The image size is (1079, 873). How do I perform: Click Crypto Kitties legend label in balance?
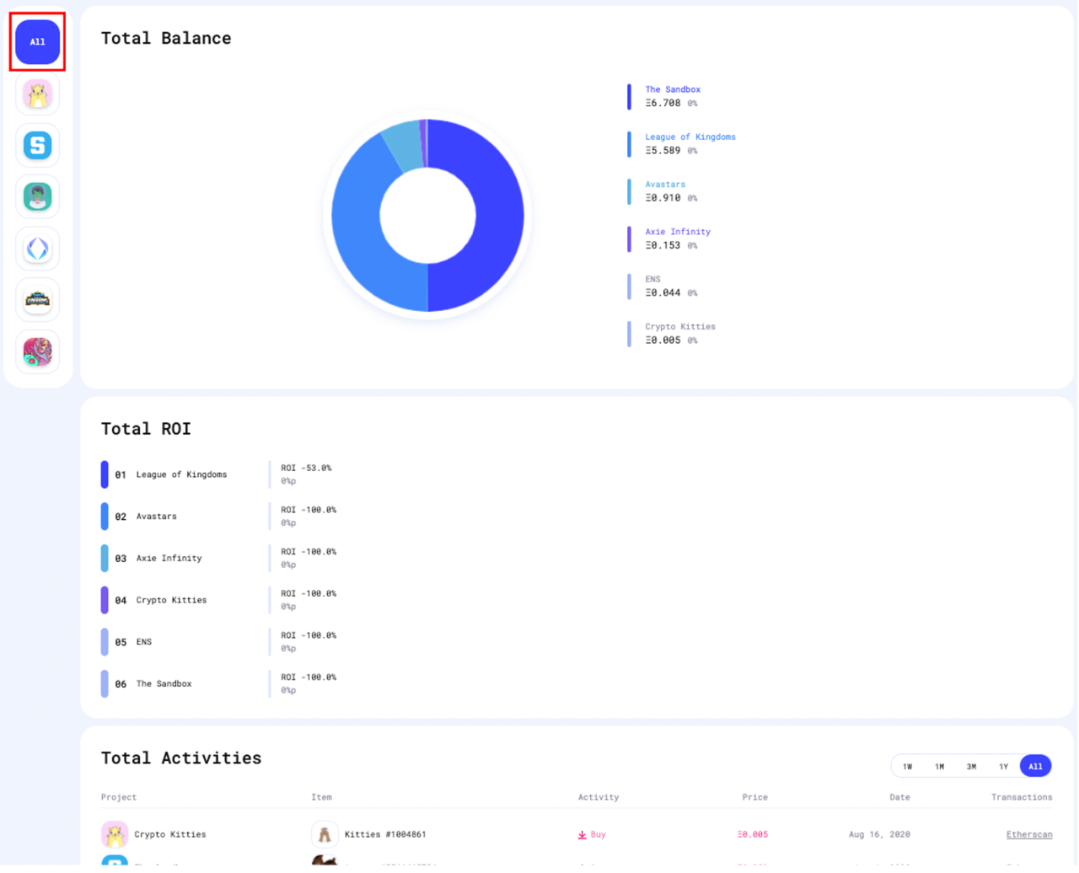(x=680, y=326)
